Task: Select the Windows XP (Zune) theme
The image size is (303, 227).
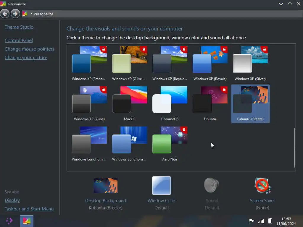Action: 89,104
